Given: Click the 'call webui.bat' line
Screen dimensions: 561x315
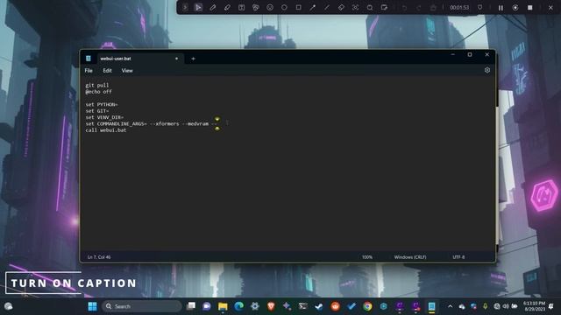Looking at the screenshot, I should click(106, 130).
